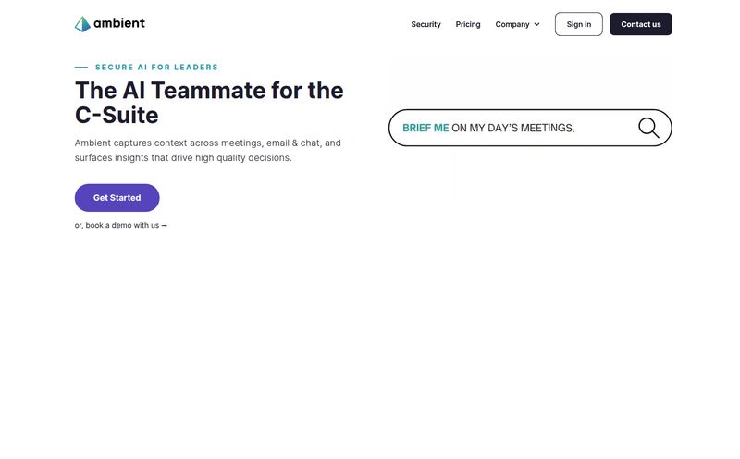Open the Pricing page

pyautogui.click(x=468, y=24)
